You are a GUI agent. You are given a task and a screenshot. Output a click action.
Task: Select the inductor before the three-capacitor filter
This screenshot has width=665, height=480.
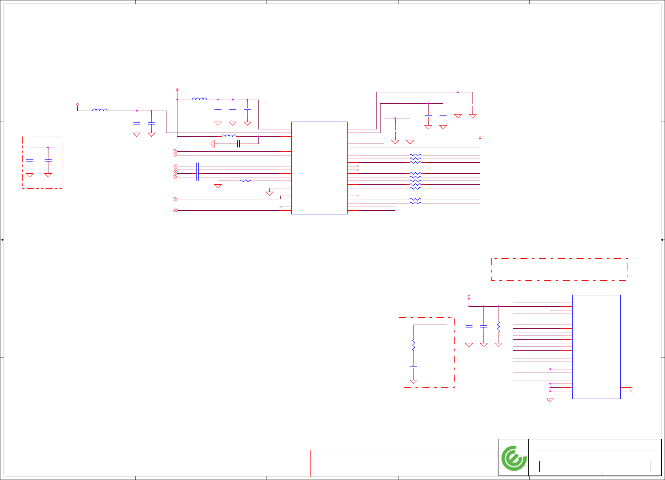pos(199,99)
